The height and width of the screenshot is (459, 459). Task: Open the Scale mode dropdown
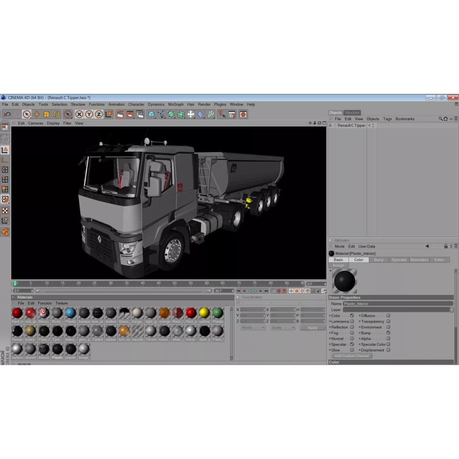tap(283, 328)
